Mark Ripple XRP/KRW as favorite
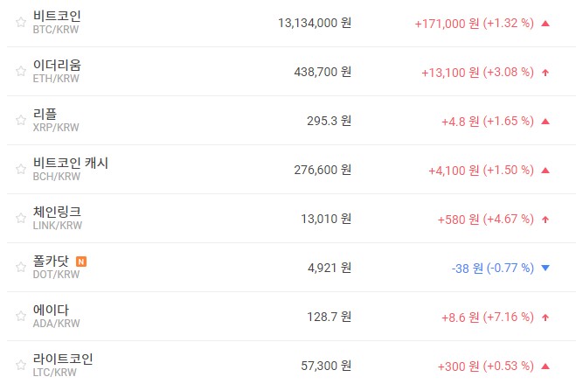 (x=20, y=121)
